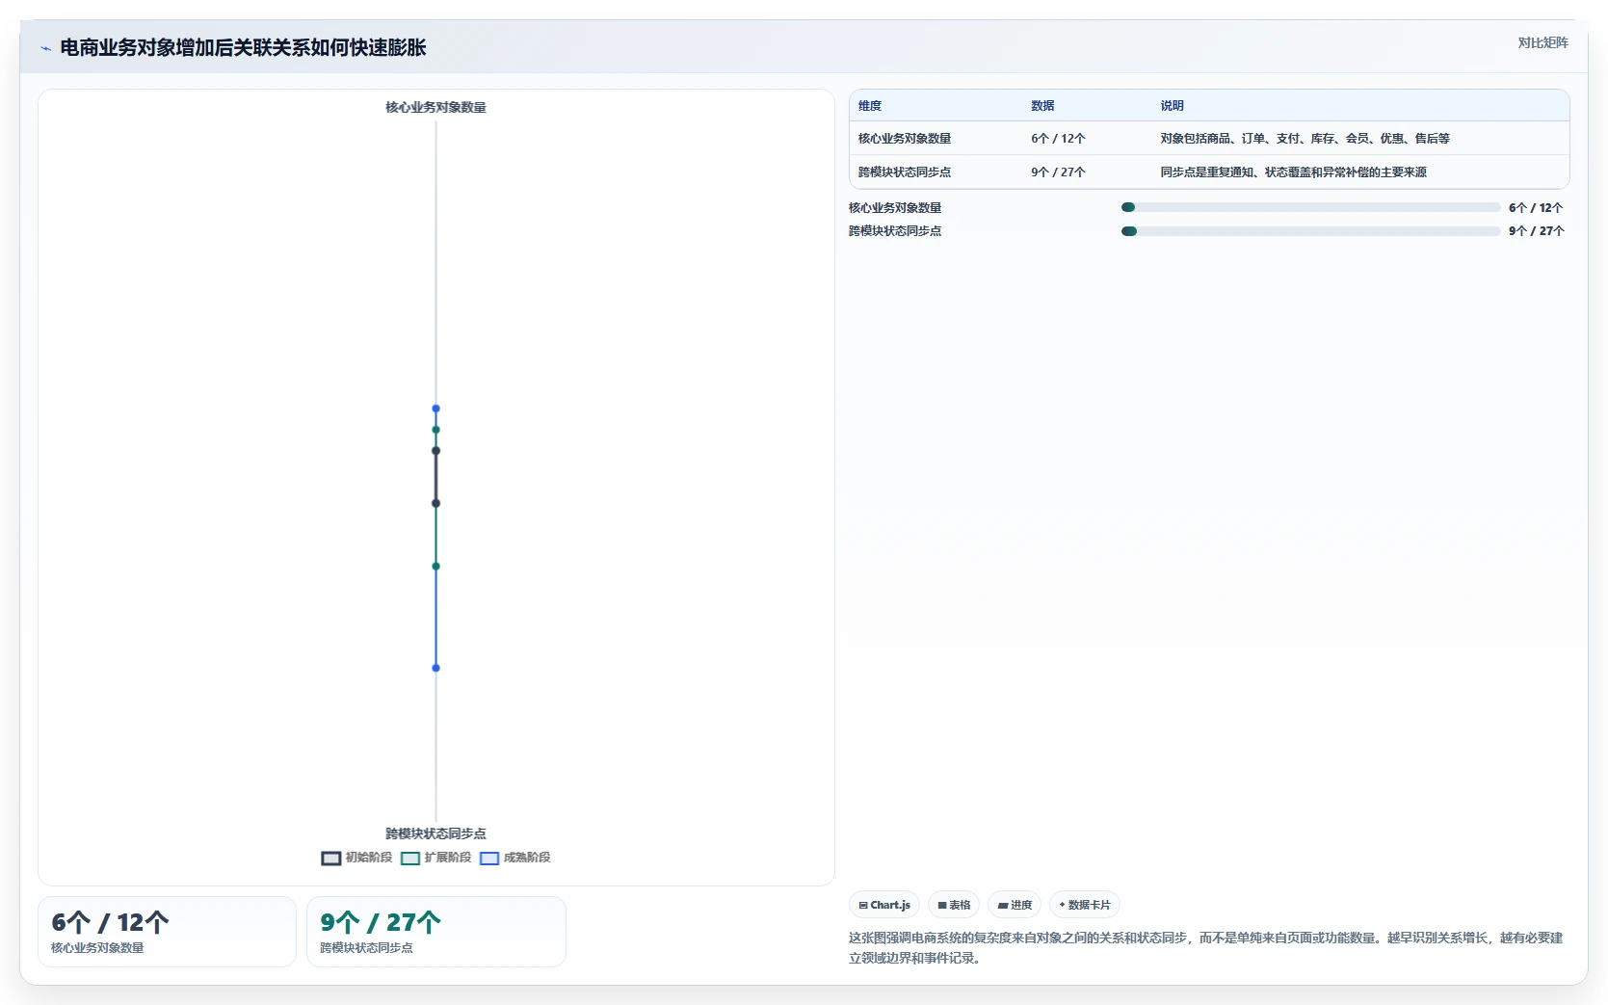Click the 6个 / 12个 progress value label
The image size is (1608, 1005).
(1536, 207)
